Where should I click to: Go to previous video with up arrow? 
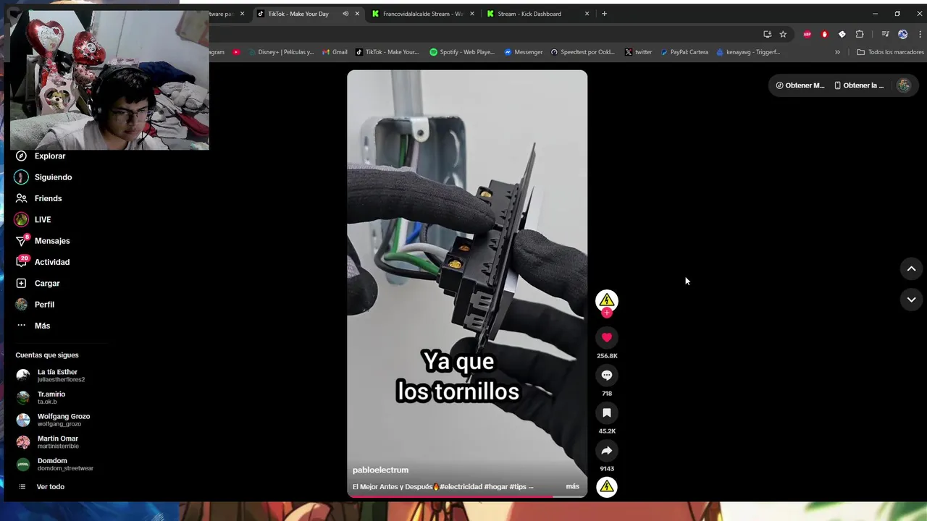pos(911,268)
